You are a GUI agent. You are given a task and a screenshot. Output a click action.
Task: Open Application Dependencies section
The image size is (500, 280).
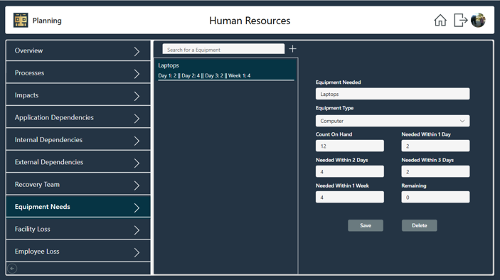click(78, 117)
